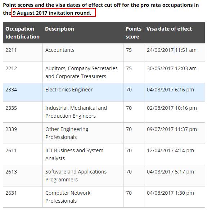Click the 9 August 2017 invitation round text
Screen dimensions: 216x212
coord(51,13)
